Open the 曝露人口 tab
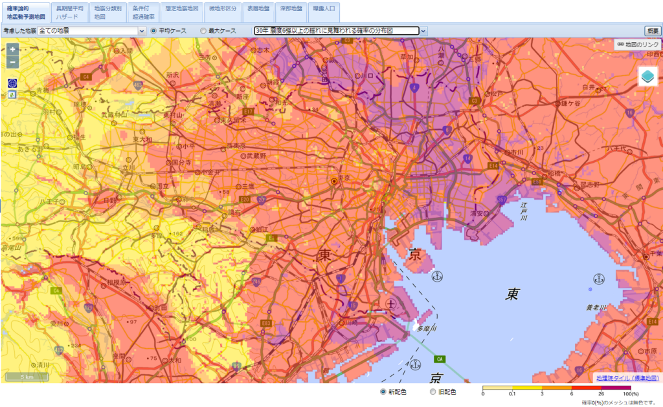 click(324, 9)
